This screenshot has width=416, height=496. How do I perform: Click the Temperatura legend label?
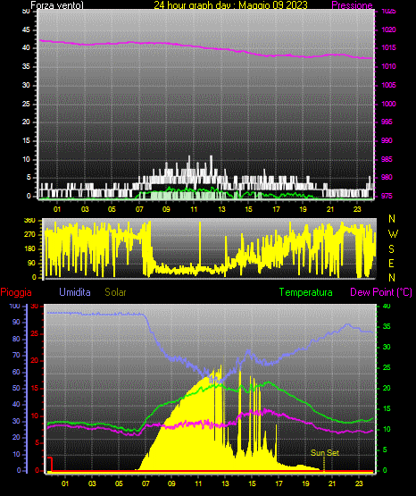click(x=306, y=292)
